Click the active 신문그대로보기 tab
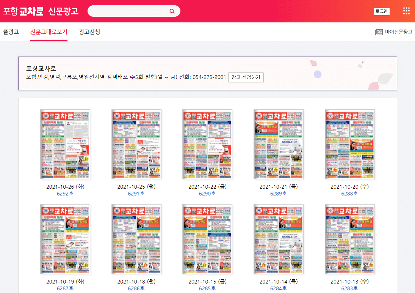 pos(48,32)
